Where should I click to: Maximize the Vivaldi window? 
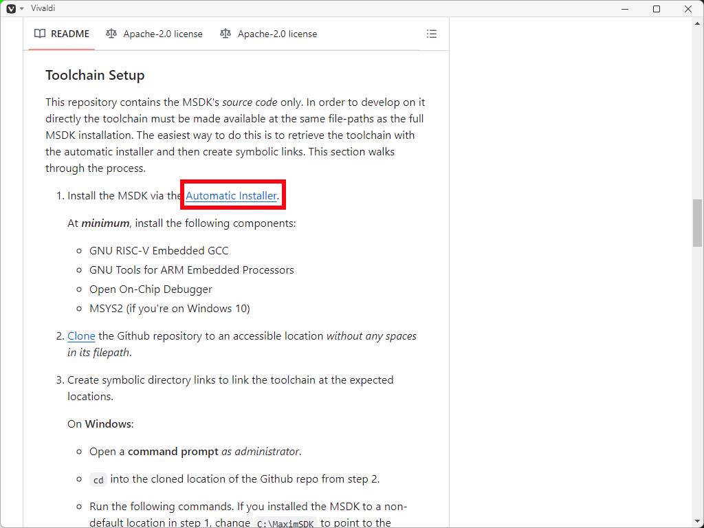tap(657, 8)
